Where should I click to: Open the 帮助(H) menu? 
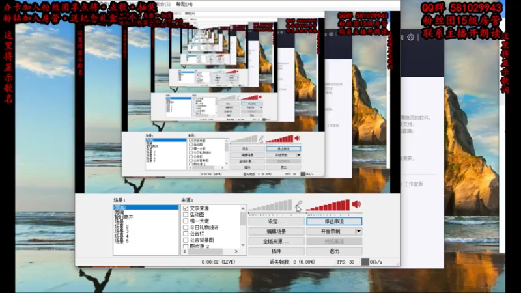(184, 4)
